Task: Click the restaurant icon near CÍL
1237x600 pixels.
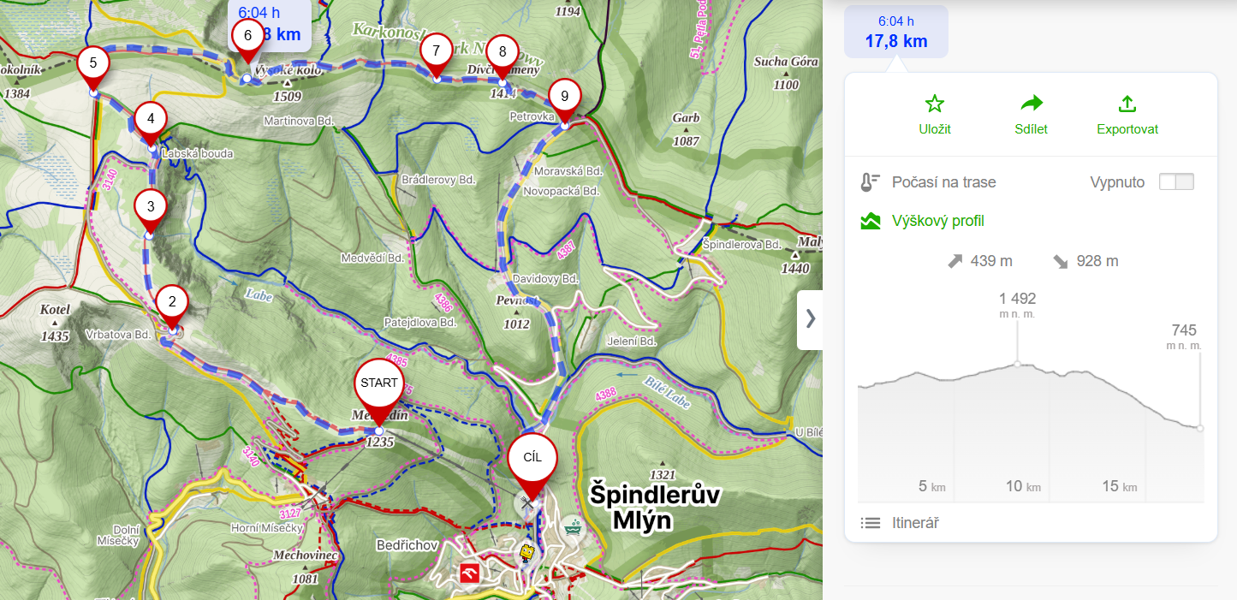Action: (526, 505)
